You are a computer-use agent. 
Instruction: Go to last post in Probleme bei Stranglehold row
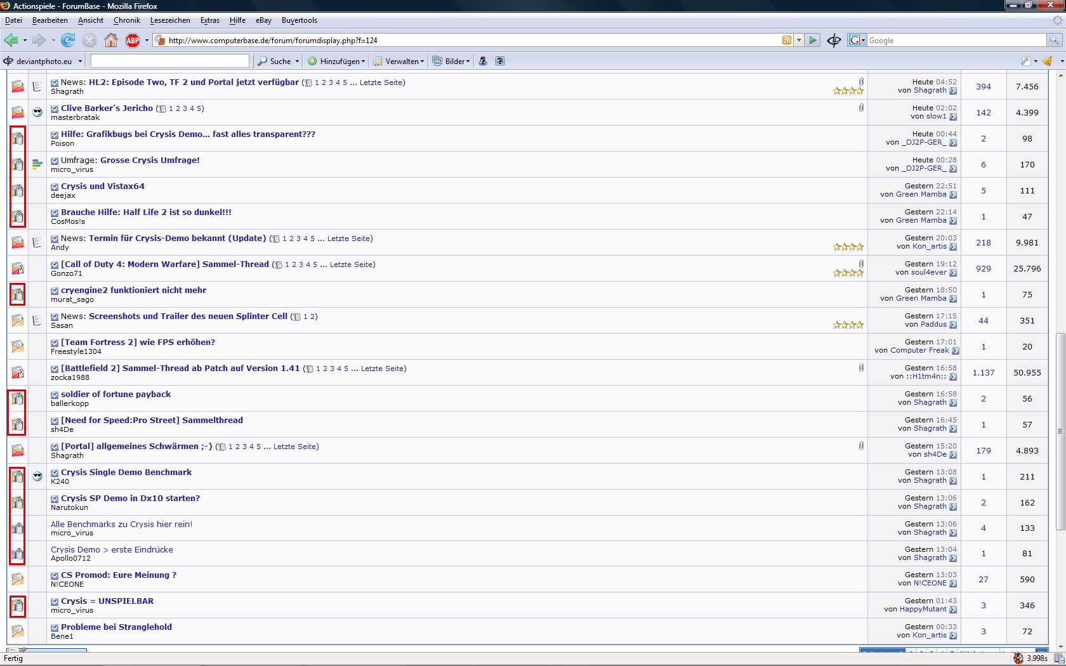point(953,636)
